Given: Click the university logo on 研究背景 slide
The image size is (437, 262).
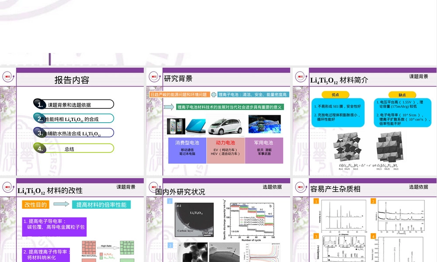Looking at the screenshot, I should [154, 76].
